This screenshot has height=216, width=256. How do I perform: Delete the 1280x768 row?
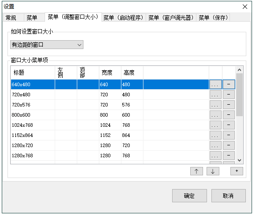point(229,155)
